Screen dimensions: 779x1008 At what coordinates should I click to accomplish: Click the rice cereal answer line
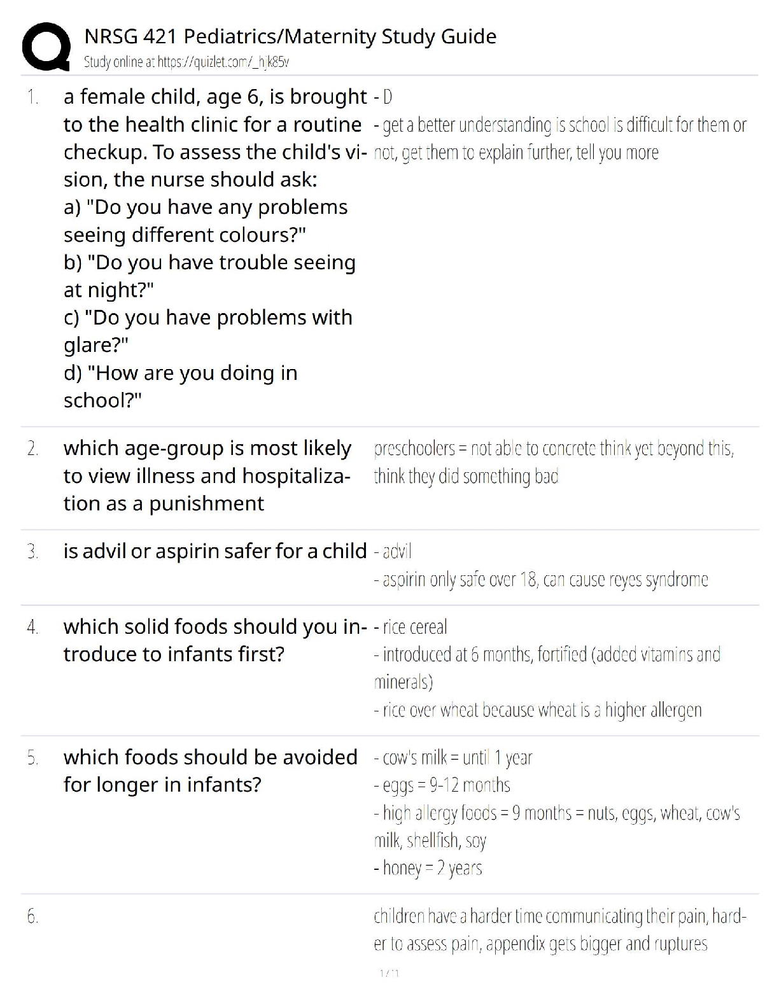click(x=411, y=627)
